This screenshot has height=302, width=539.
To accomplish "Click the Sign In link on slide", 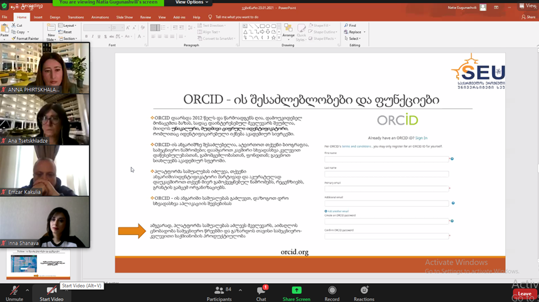I will (x=421, y=138).
